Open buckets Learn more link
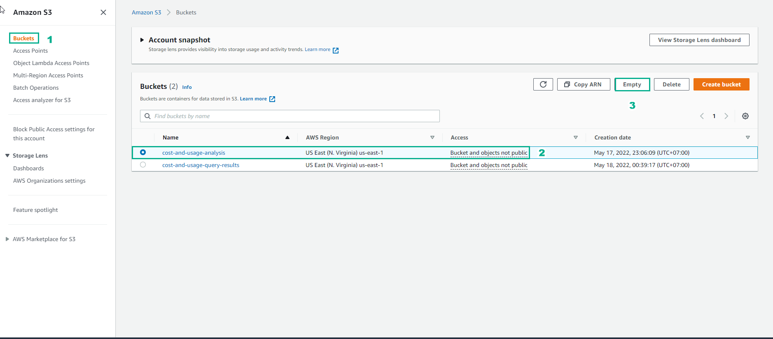This screenshot has width=773, height=339. tap(253, 99)
